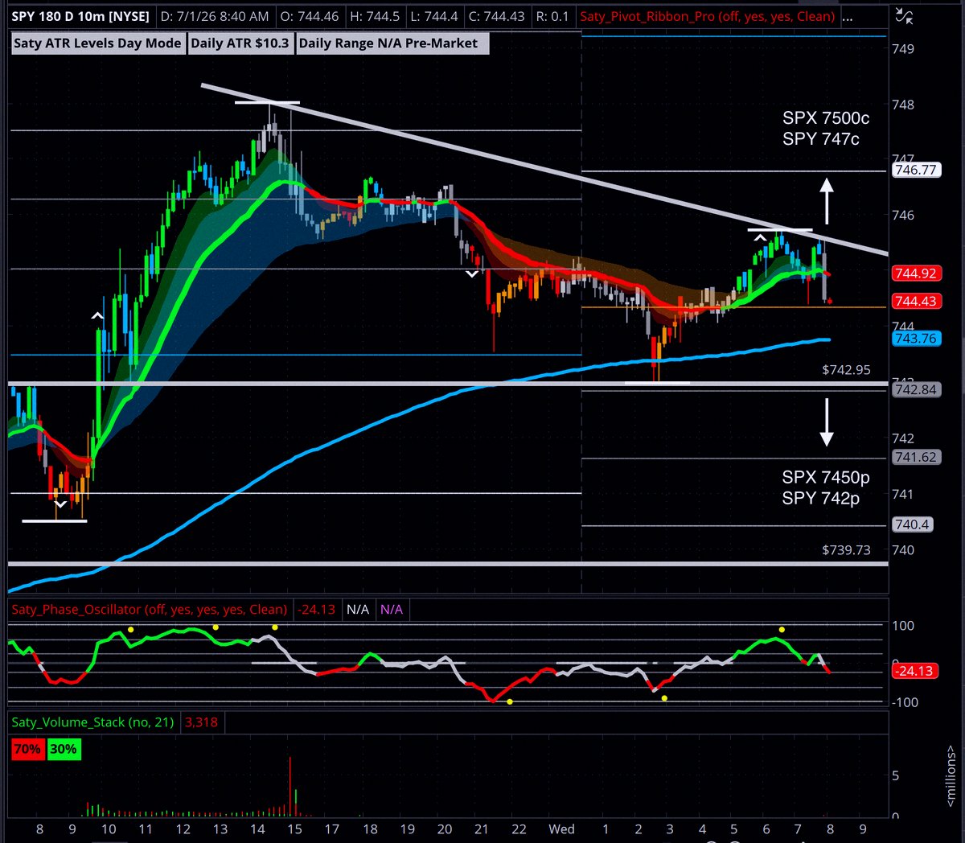
Task: Click the 740.4 price level bubble
Action: pos(912,524)
